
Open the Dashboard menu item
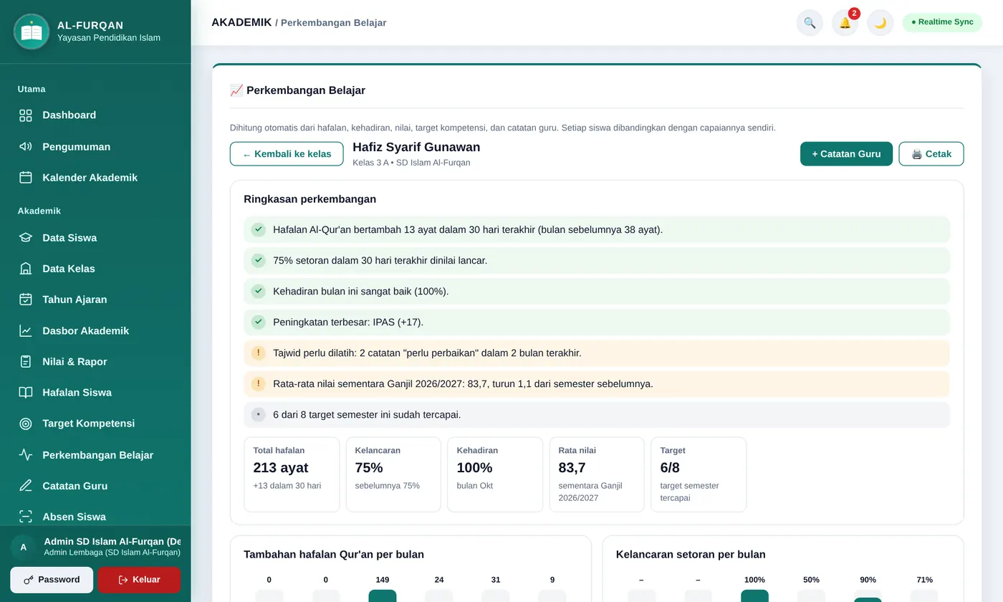pyautogui.click(x=95, y=115)
